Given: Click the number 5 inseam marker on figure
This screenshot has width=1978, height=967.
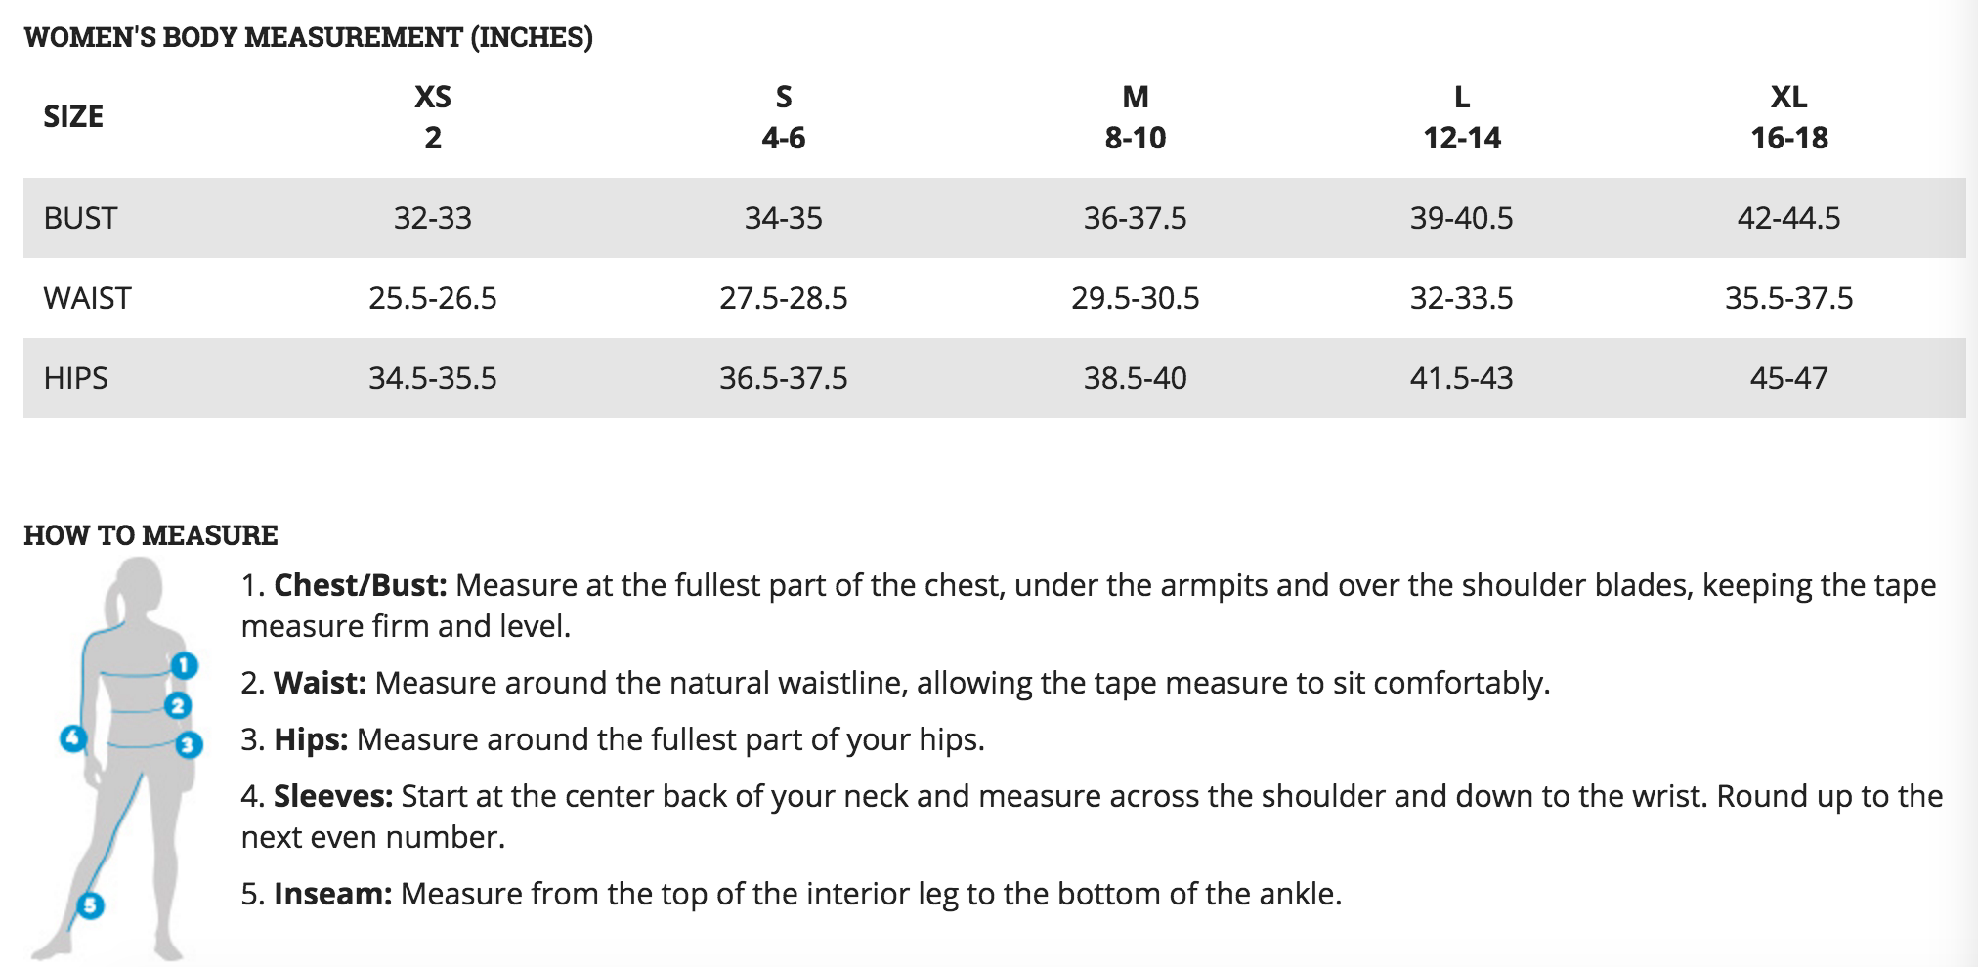Looking at the screenshot, I should [90, 905].
